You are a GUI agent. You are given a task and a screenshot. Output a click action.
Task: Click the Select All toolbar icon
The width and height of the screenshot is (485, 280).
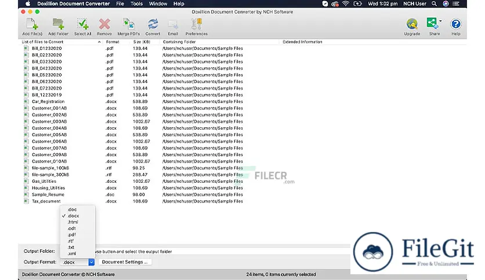(x=82, y=25)
